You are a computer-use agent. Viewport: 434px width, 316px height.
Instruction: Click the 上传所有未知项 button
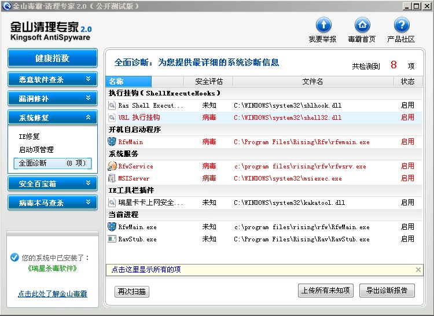(x=325, y=291)
